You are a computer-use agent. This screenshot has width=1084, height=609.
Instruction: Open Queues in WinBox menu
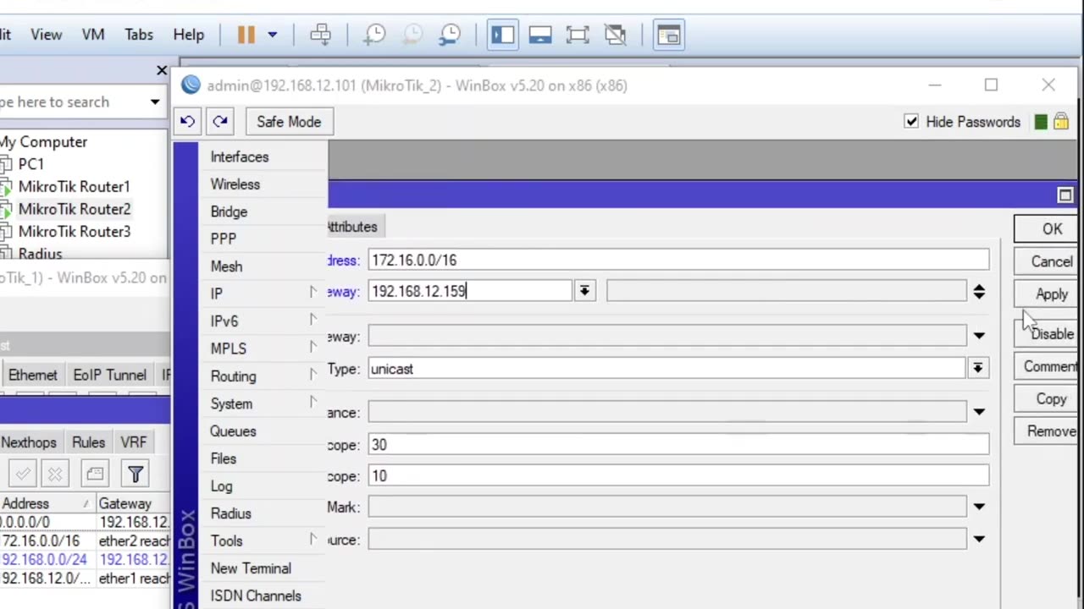[233, 431]
